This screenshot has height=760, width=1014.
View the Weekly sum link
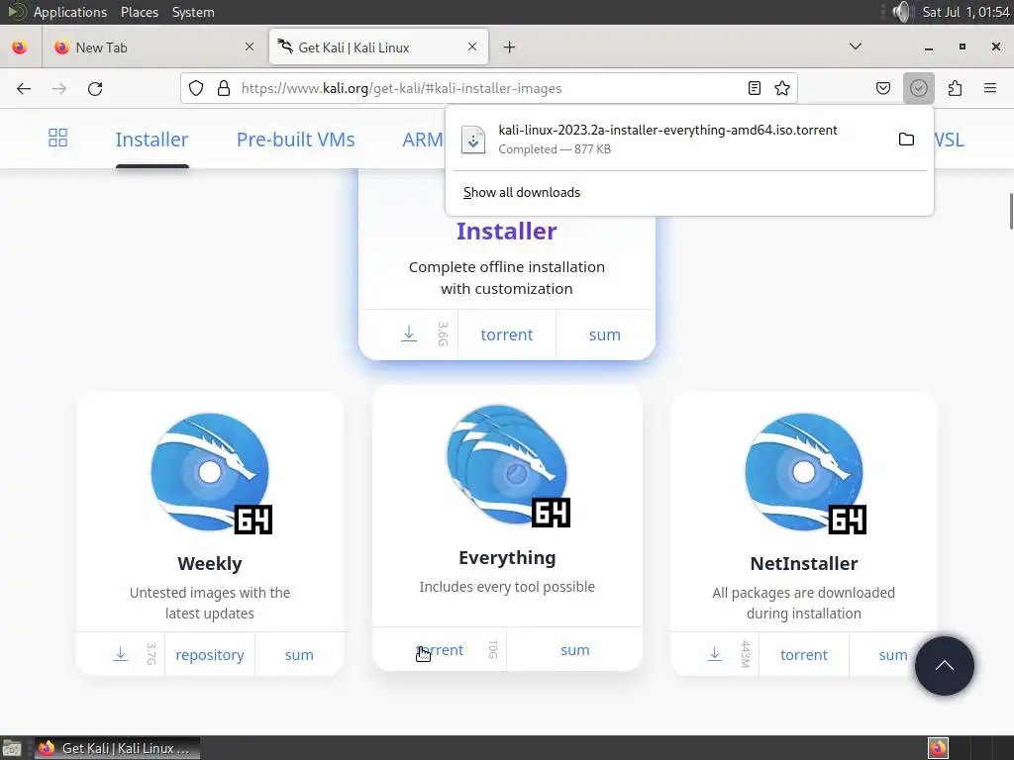click(x=299, y=655)
